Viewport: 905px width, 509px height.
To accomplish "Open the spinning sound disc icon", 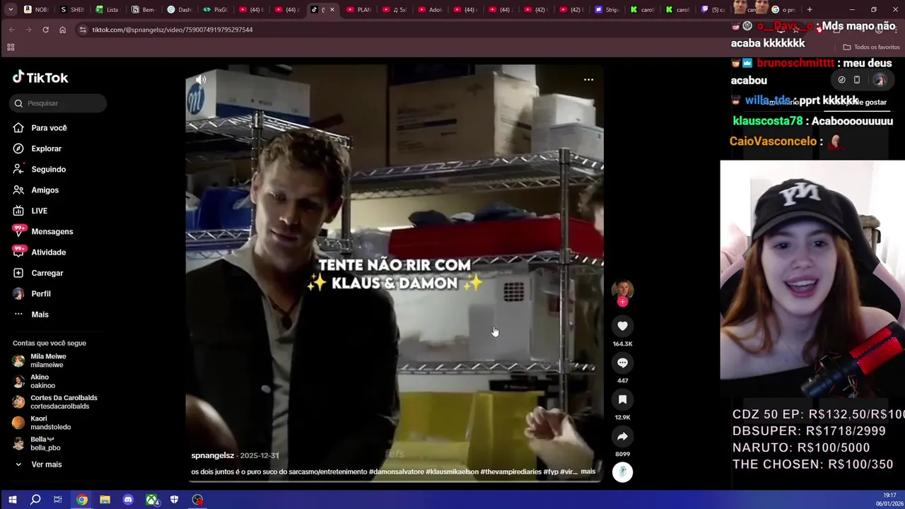I will 622,472.
